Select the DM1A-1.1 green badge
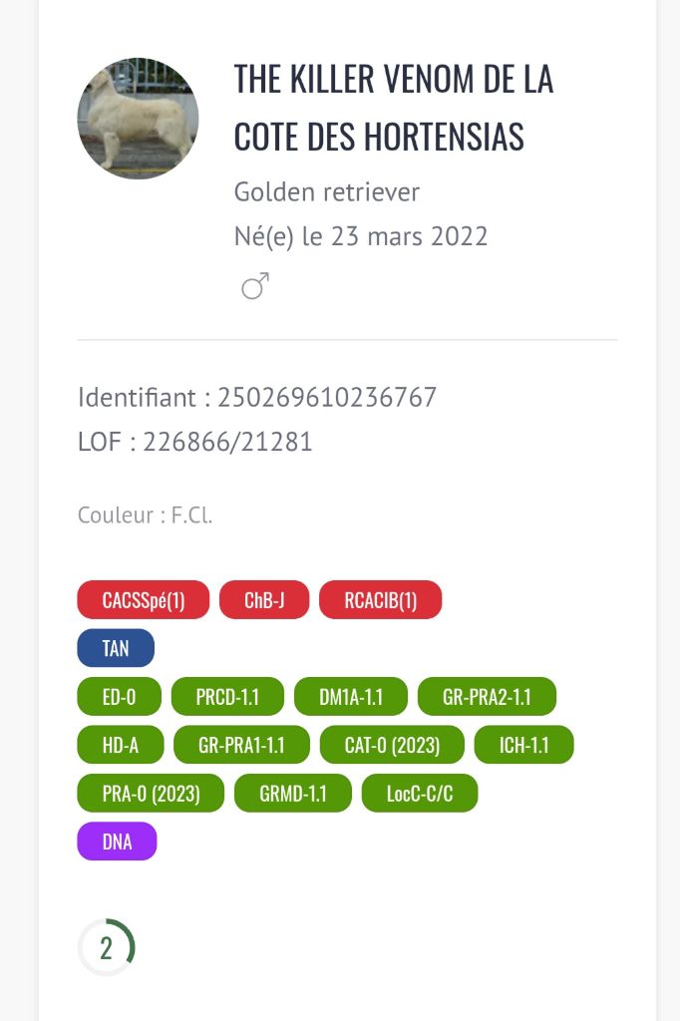Screen dimensions: 680x1021 point(350,697)
